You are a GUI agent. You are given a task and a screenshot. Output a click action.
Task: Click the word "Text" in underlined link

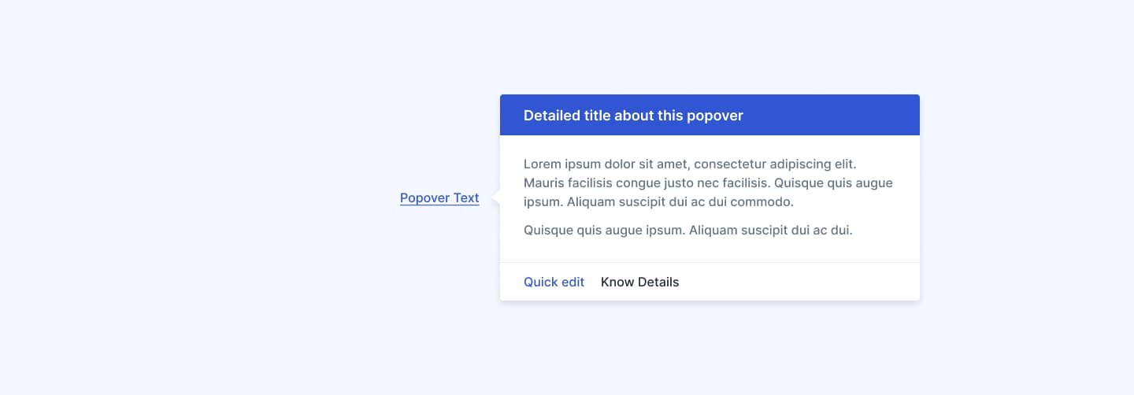[466, 198]
